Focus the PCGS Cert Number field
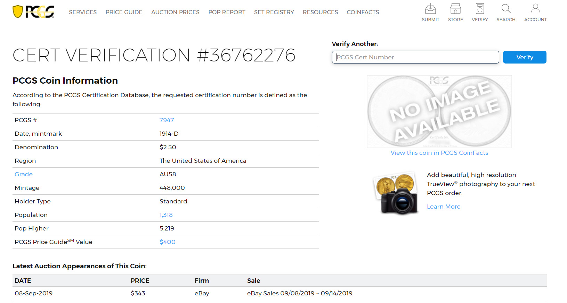The height and width of the screenshot is (303, 567). 415,57
